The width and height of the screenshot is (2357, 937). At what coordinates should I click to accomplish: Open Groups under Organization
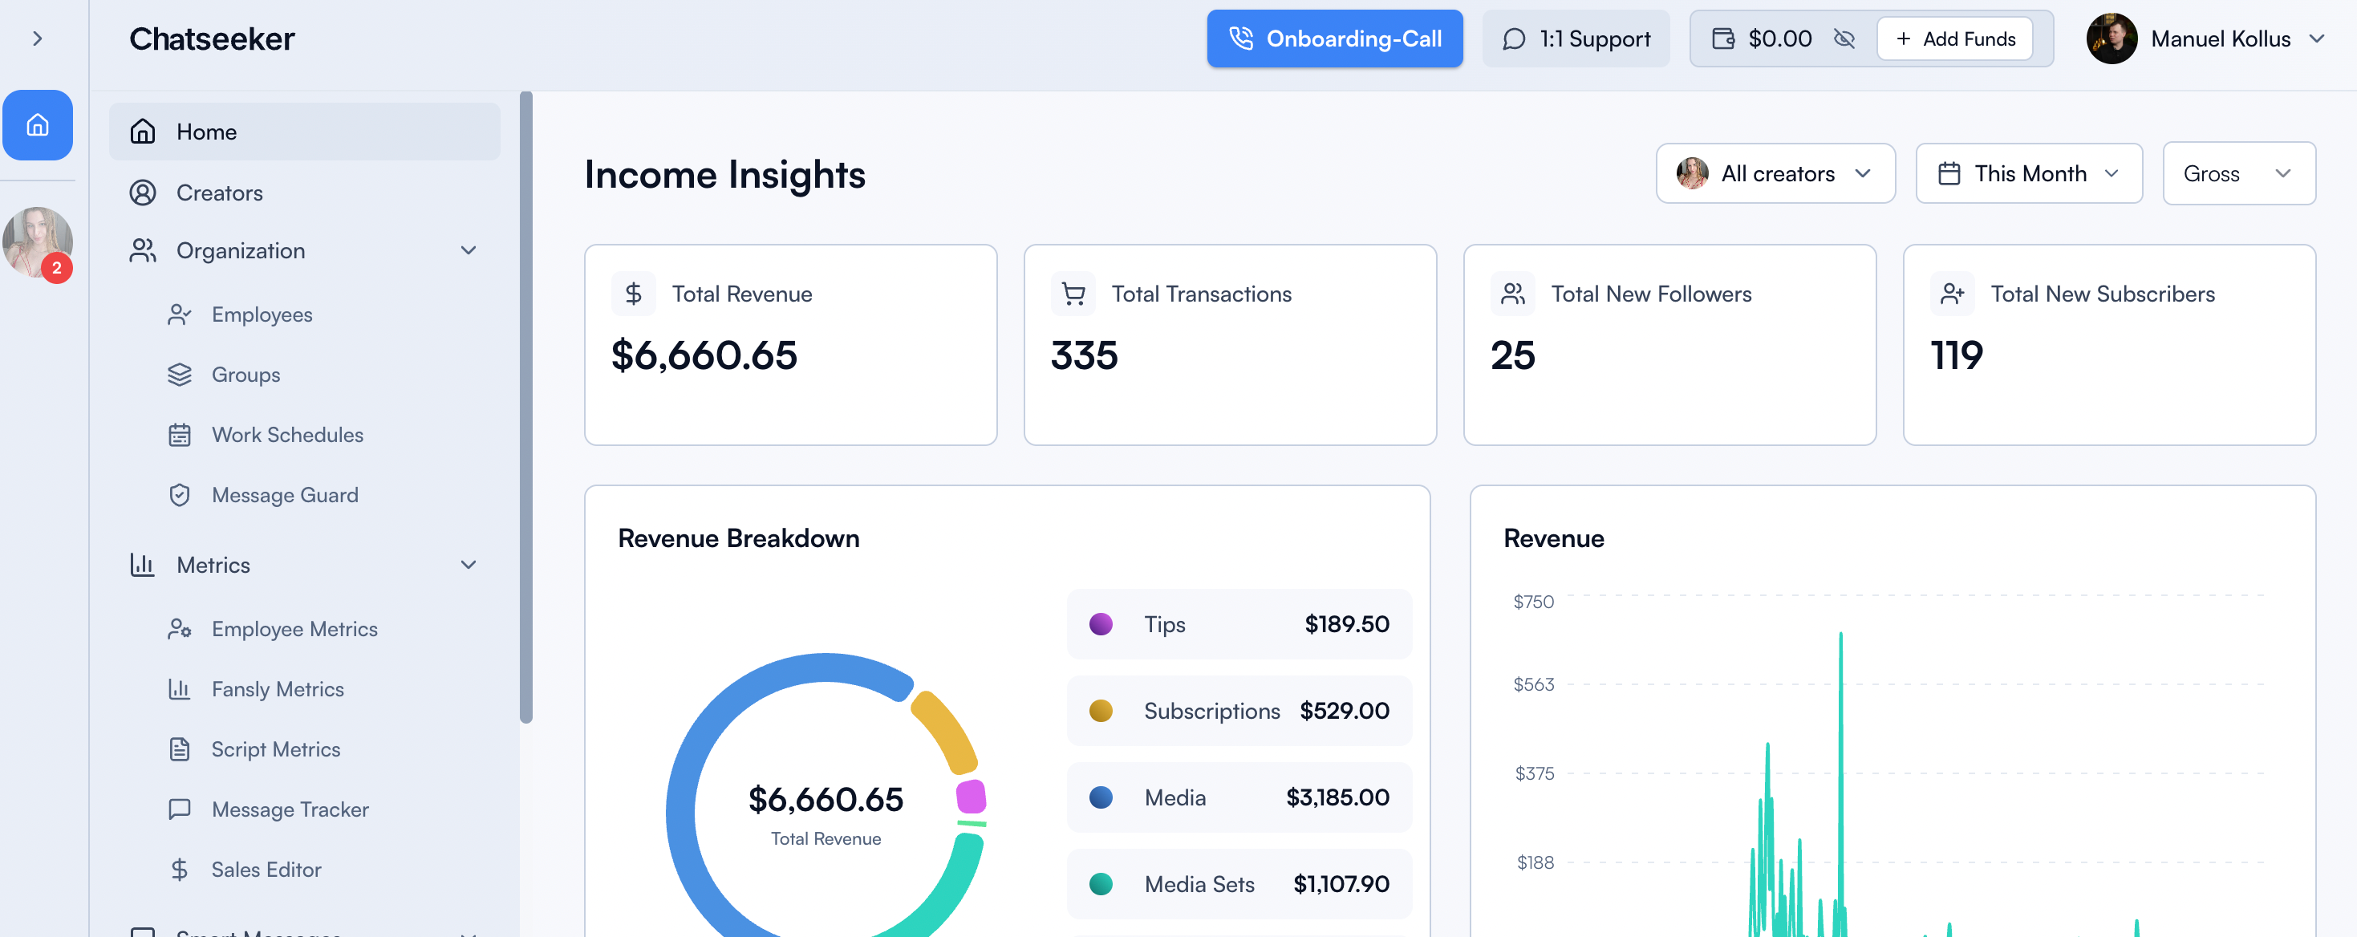pyautogui.click(x=245, y=375)
